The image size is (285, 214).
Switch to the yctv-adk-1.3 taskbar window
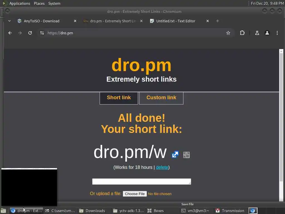pyautogui.click(x=128, y=211)
